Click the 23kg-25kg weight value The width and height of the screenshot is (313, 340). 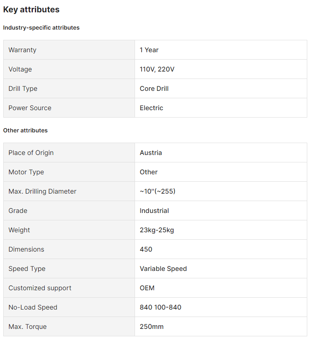(x=157, y=230)
